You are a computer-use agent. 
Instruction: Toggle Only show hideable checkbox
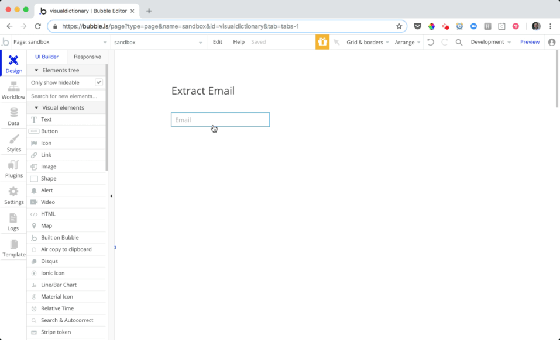(x=99, y=82)
